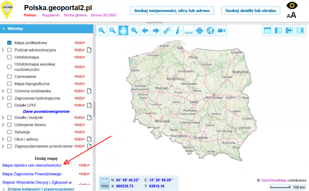Enable Mapa topograficzna checkbox

pyautogui.click(x=9, y=84)
